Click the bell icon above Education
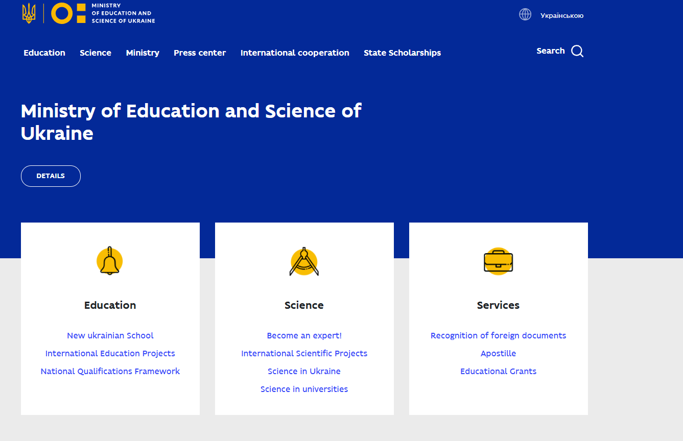Image resolution: width=683 pixels, height=441 pixels. [x=110, y=261]
